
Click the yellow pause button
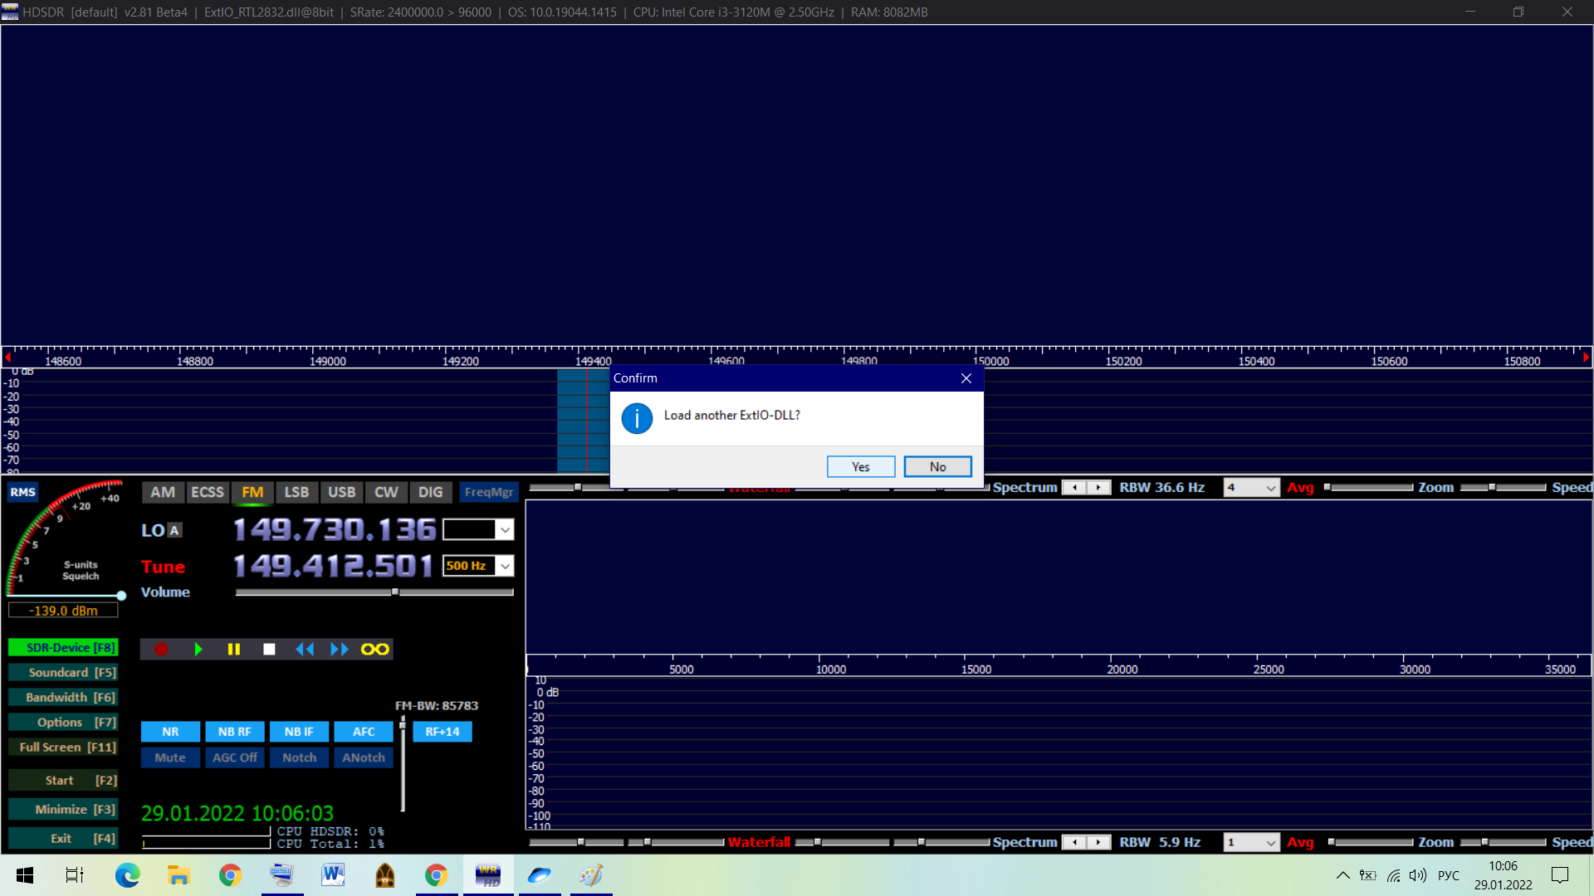[233, 650]
